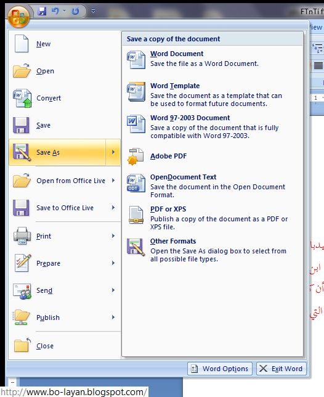This screenshot has width=324, height=397.
Task: Click the Word Template title
Action: pyautogui.click(x=175, y=86)
